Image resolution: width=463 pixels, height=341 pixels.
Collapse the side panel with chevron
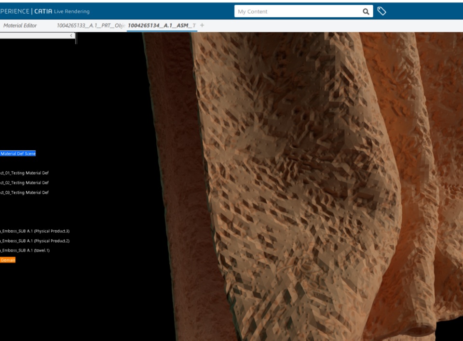coord(71,35)
